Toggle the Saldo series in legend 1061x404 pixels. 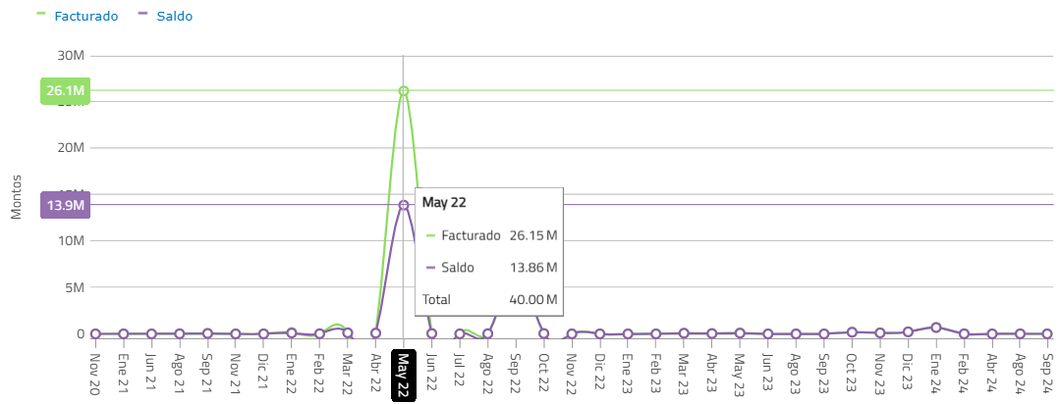(x=174, y=16)
